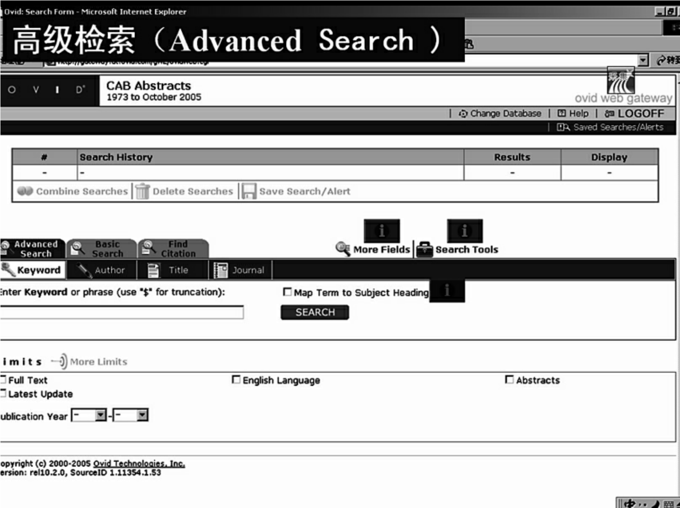The width and height of the screenshot is (680, 508).
Task: Open info icon beside Map Term option
Action: click(x=447, y=290)
